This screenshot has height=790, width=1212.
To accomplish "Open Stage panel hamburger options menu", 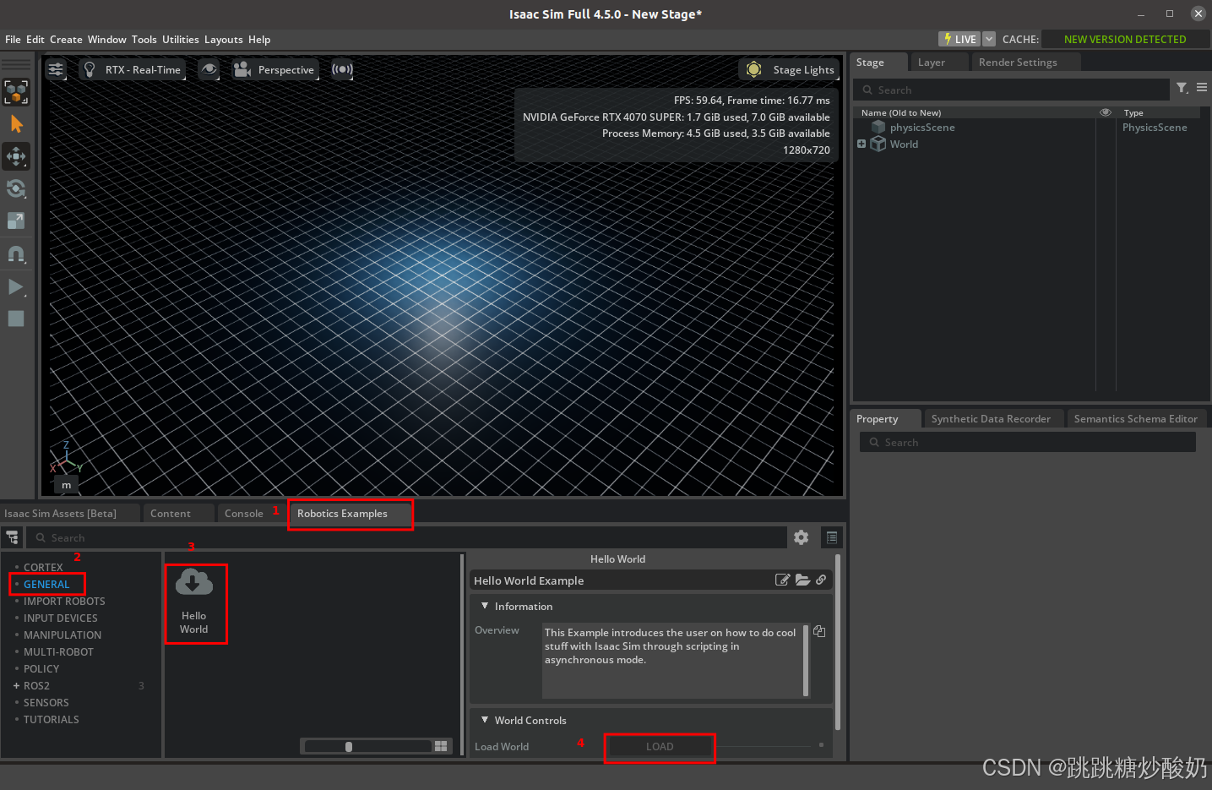I will (x=1202, y=88).
